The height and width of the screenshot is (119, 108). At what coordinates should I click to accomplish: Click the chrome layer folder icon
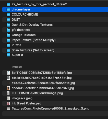pos(8,9)
